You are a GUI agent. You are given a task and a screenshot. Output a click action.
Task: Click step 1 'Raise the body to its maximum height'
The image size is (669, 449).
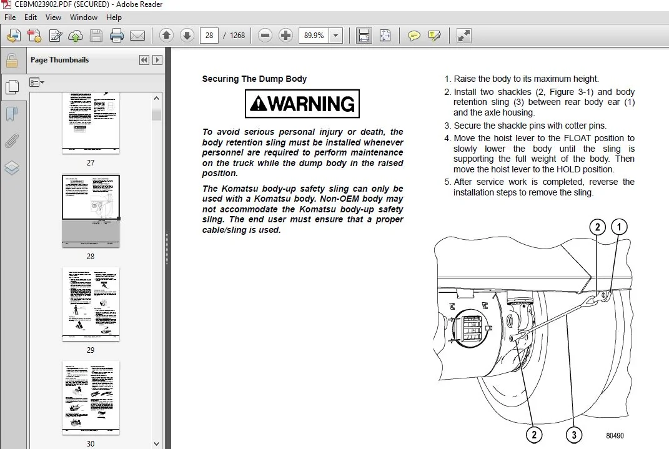coord(526,79)
